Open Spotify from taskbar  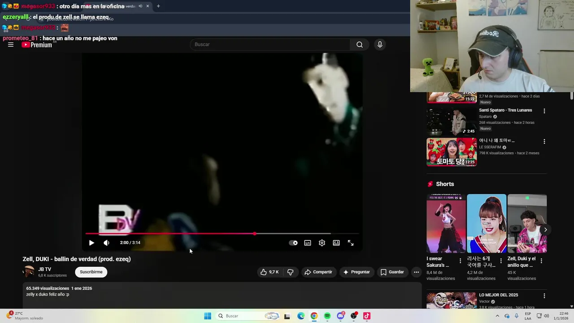coord(327,316)
